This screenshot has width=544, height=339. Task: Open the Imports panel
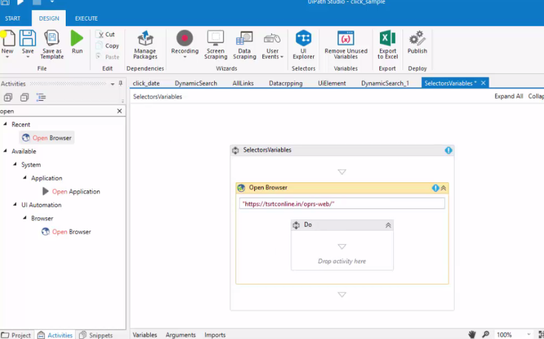[x=215, y=335]
